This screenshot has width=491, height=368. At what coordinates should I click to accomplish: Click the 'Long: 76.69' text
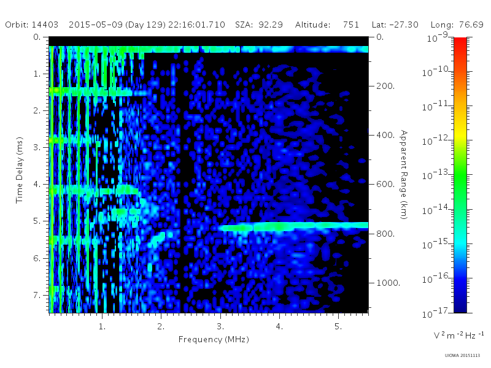point(457,25)
